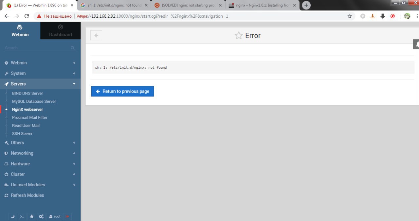Bookmark this page star icon
This screenshot has width=419, height=221.
350,16
